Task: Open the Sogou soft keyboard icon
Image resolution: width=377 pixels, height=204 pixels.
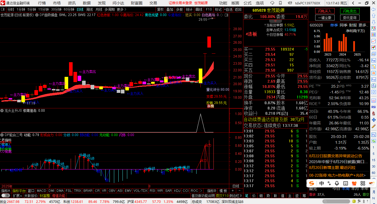Action: [x=345, y=184]
